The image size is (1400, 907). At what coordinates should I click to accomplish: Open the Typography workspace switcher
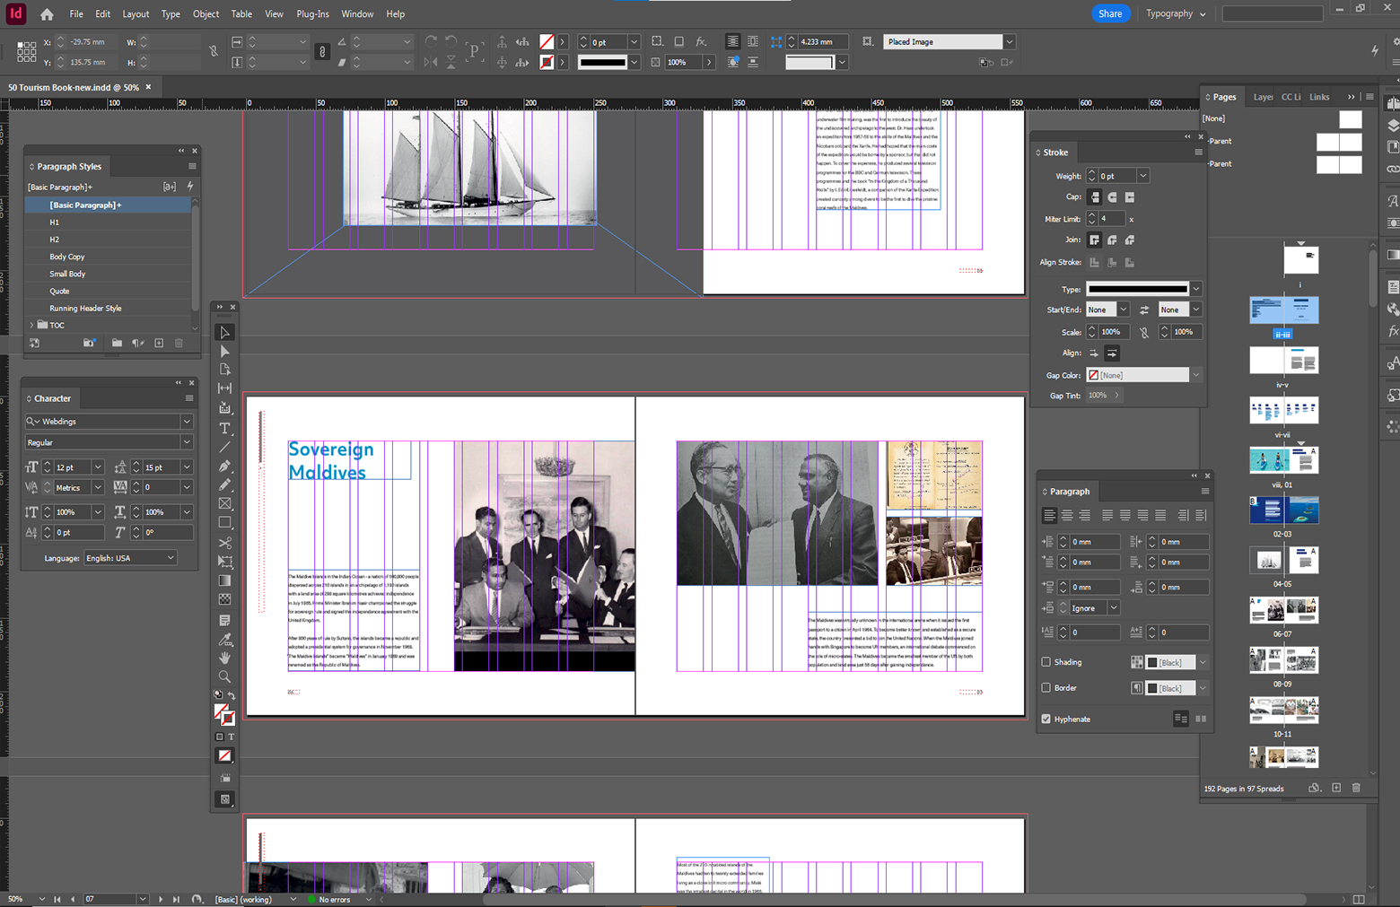click(1176, 13)
